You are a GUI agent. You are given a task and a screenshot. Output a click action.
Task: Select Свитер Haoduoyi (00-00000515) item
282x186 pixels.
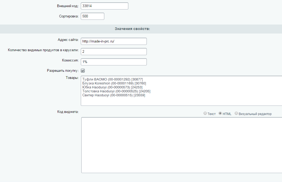click(x=114, y=95)
